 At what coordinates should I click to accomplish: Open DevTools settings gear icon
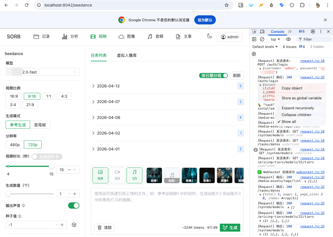pyautogui.click(x=313, y=32)
